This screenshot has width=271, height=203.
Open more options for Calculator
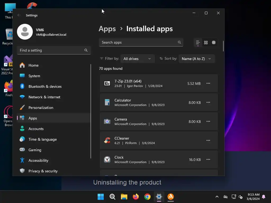208,102
